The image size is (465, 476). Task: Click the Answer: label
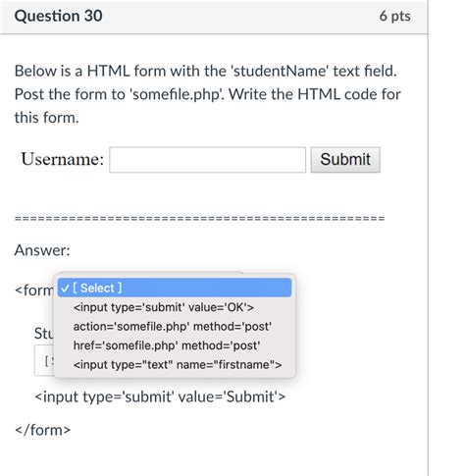[42, 250]
